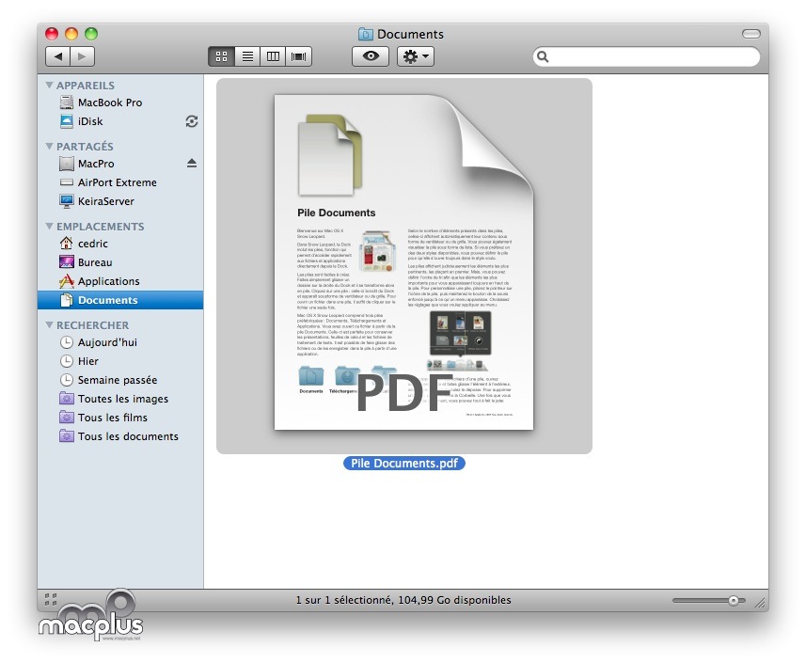Image resolution: width=806 pixels, height=663 pixels.
Task: Collapse the EMPLACEMENTS sidebar section
Action: pyautogui.click(x=50, y=227)
